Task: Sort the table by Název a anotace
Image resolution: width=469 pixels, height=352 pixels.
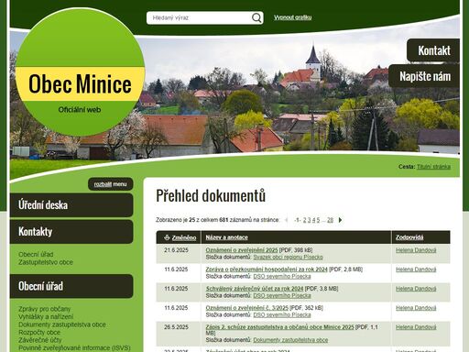Action: click(226, 237)
